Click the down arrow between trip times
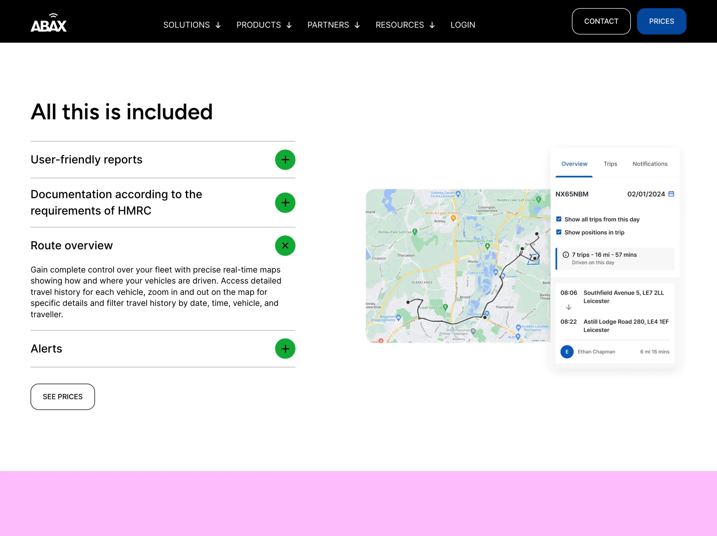 point(569,307)
